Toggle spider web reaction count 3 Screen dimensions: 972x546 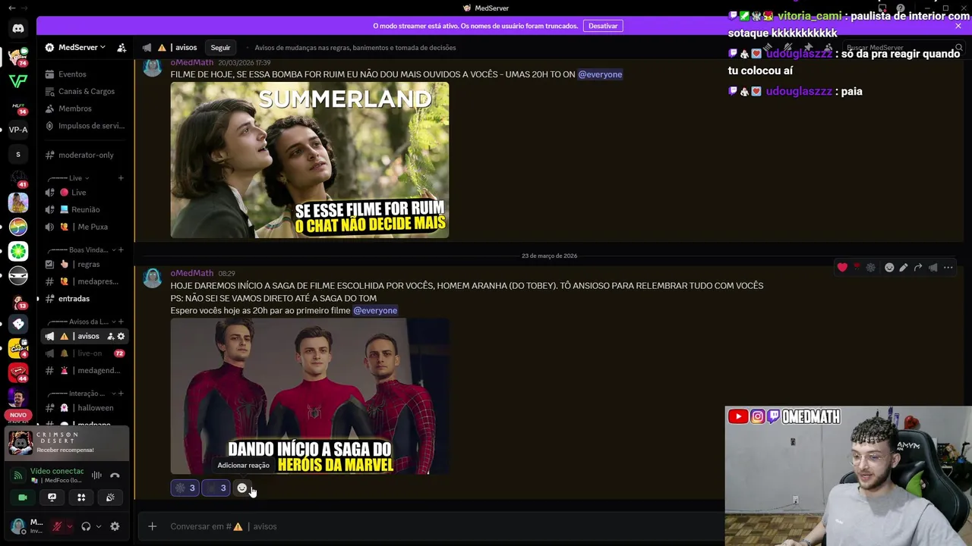[185, 488]
